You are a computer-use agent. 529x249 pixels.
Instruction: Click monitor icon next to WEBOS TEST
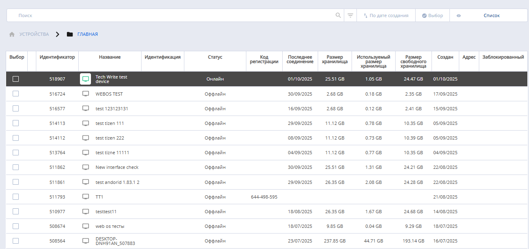coord(86,94)
